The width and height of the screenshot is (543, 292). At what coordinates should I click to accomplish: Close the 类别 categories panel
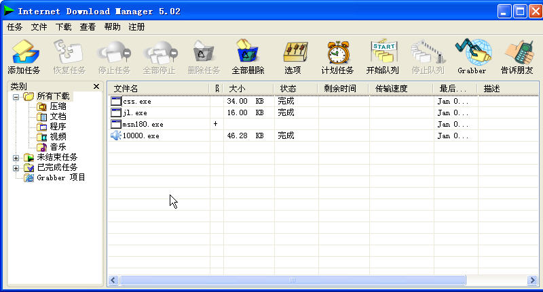tap(96, 87)
